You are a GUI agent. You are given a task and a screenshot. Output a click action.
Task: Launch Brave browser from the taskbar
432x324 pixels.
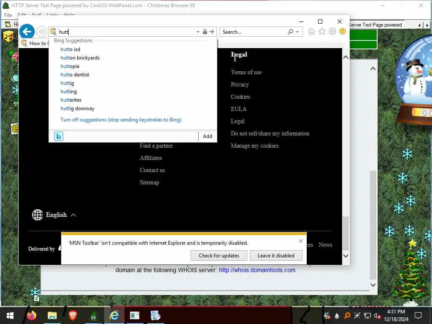(x=73, y=316)
